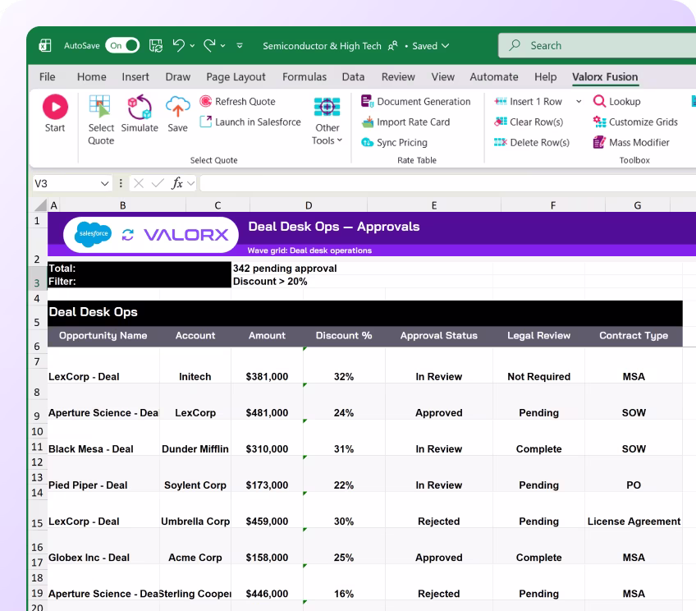696x611 pixels.
Task: Open Customize Grids
Action: [635, 122]
